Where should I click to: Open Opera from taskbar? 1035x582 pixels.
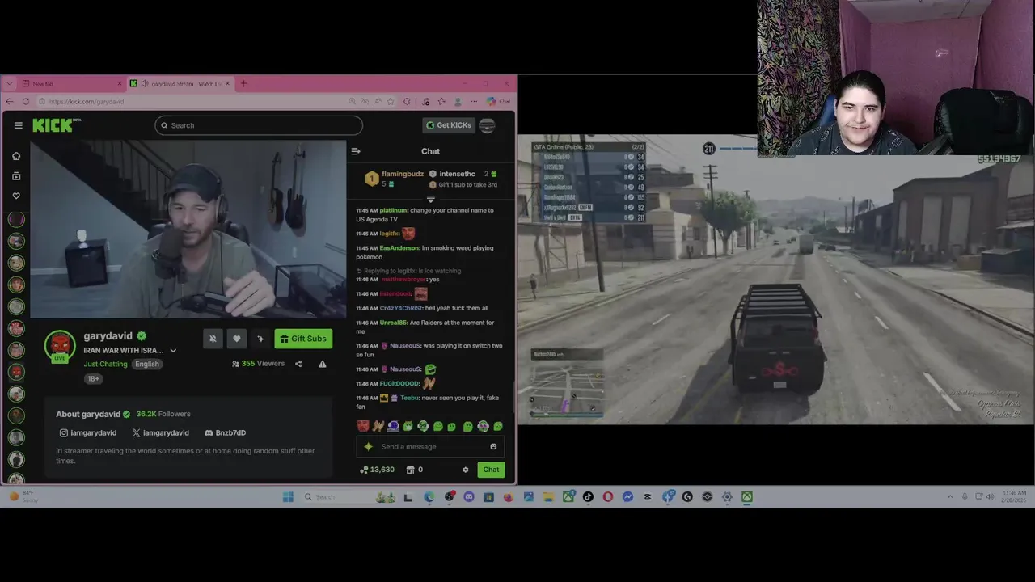tap(608, 497)
